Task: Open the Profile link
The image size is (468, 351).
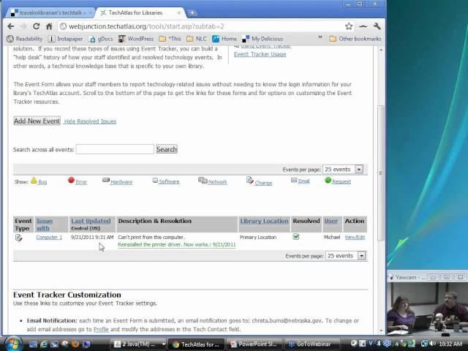Action: tap(101, 329)
